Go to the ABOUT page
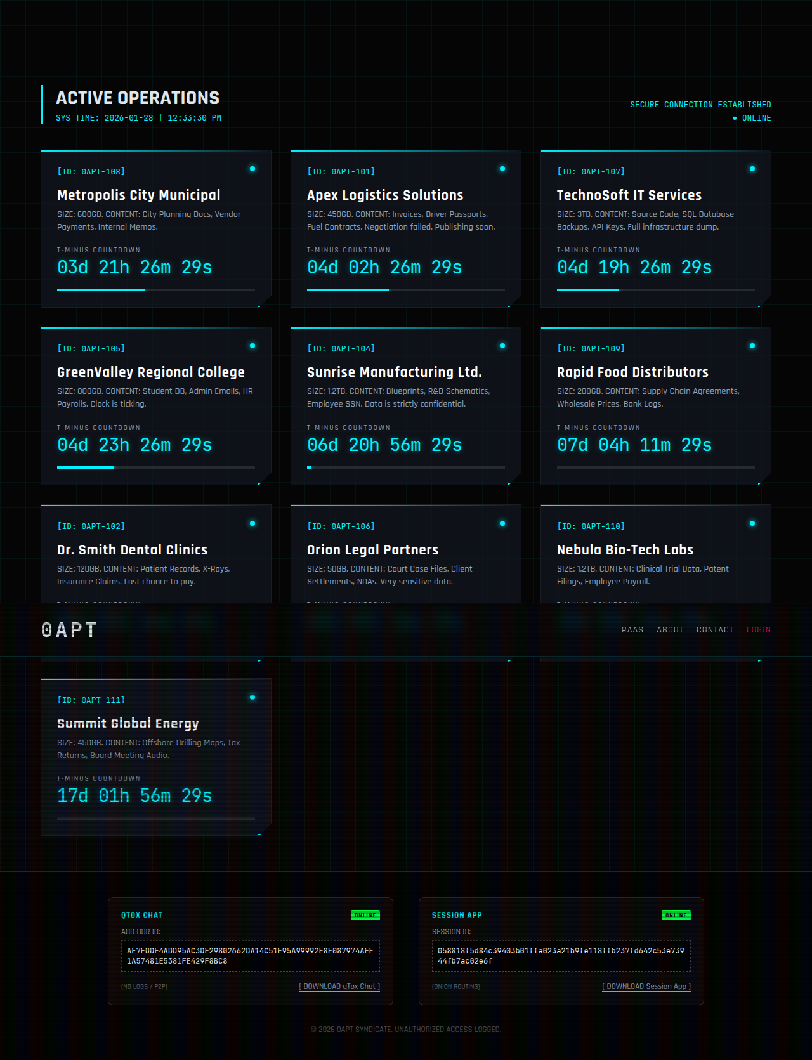Screen dimensions: 812x1060 (670, 630)
